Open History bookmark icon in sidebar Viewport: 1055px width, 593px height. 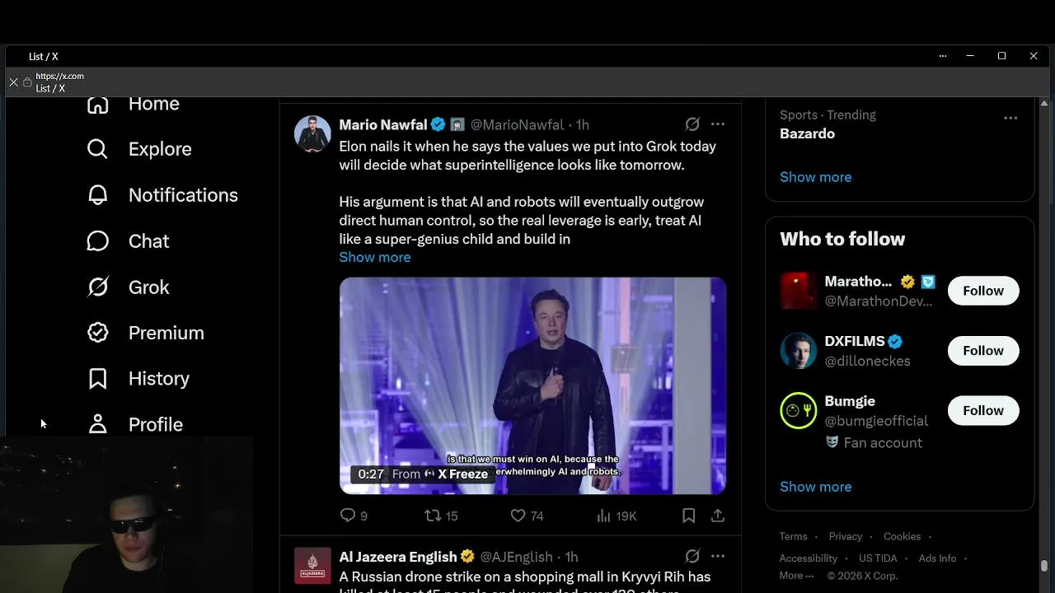(x=97, y=379)
